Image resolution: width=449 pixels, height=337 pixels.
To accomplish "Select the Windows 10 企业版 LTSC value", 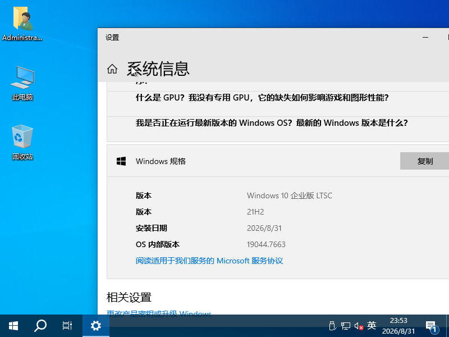I will [290, 195].
